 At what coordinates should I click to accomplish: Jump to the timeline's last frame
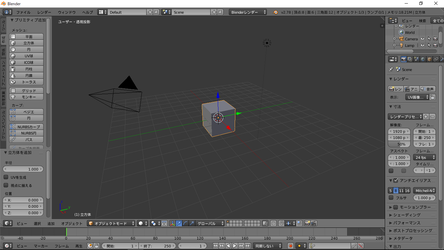click(x=248, y=246)
